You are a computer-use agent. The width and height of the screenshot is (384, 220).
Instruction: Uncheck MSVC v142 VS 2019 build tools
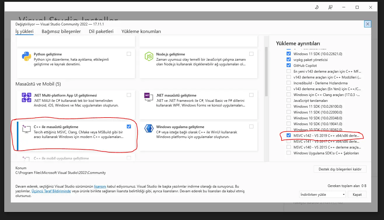coord(289,135)
